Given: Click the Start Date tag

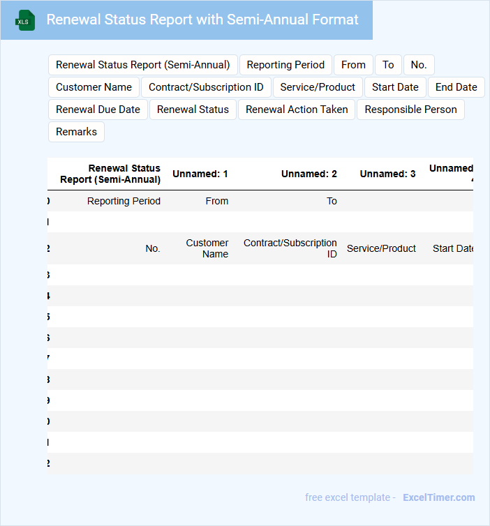Looking at the screenshot, I should point(395,87).
